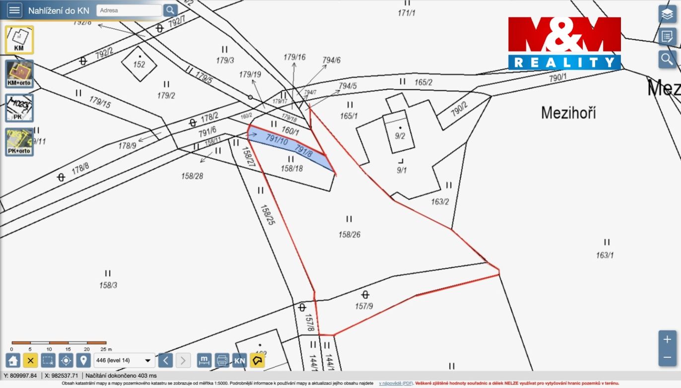Print the current map
681x388 pixels.
tap(222, 360)
